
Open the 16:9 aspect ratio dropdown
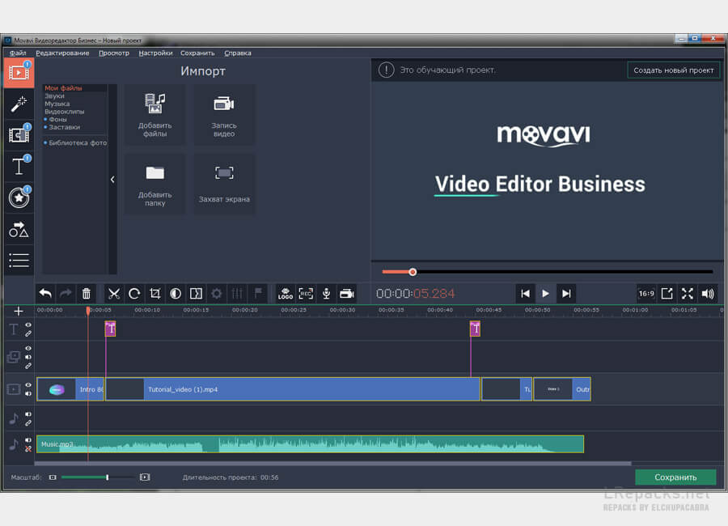pos(646,293)
